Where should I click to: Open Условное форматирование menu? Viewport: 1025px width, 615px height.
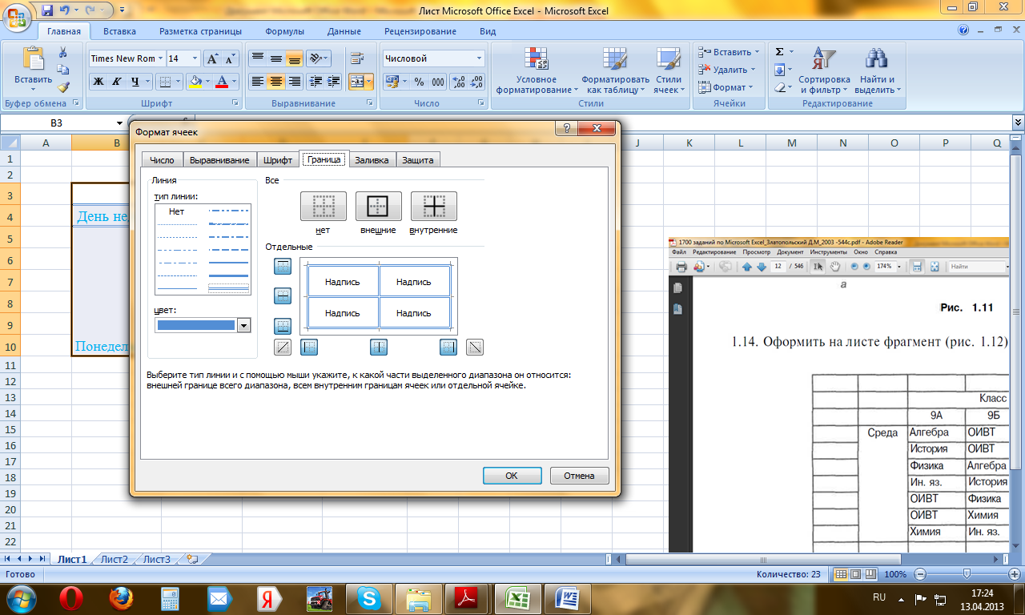point(536,70)
